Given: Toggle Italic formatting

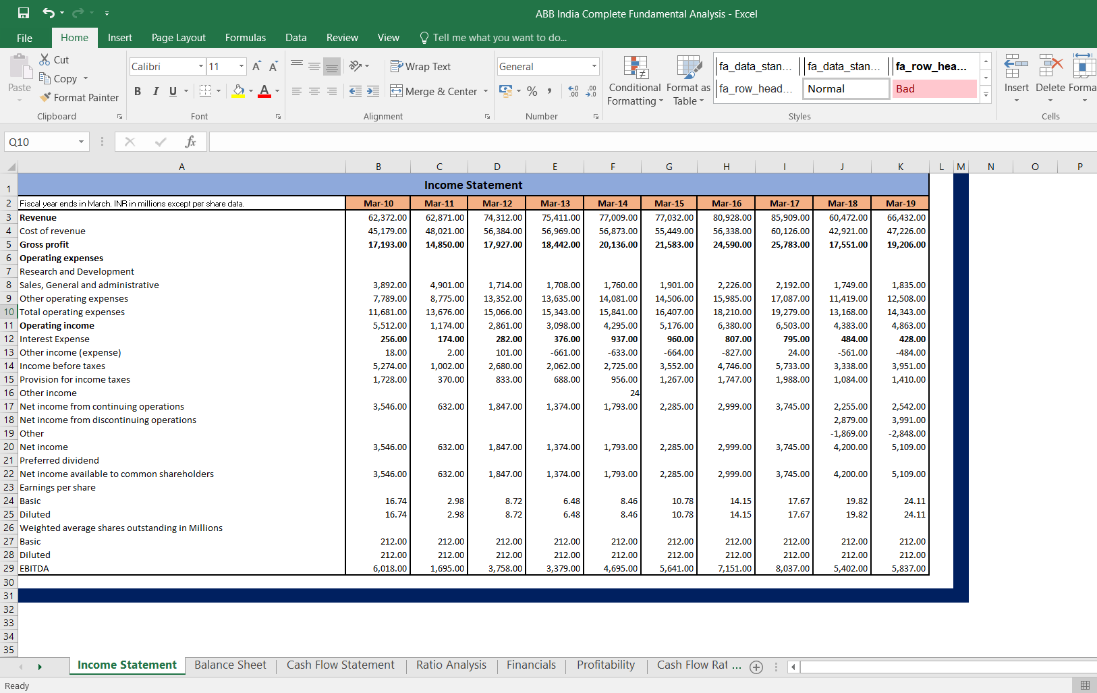Looking at the screenshot, I should [155, 91].
